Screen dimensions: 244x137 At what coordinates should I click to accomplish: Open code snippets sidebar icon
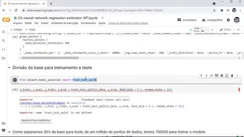(3, 49)
